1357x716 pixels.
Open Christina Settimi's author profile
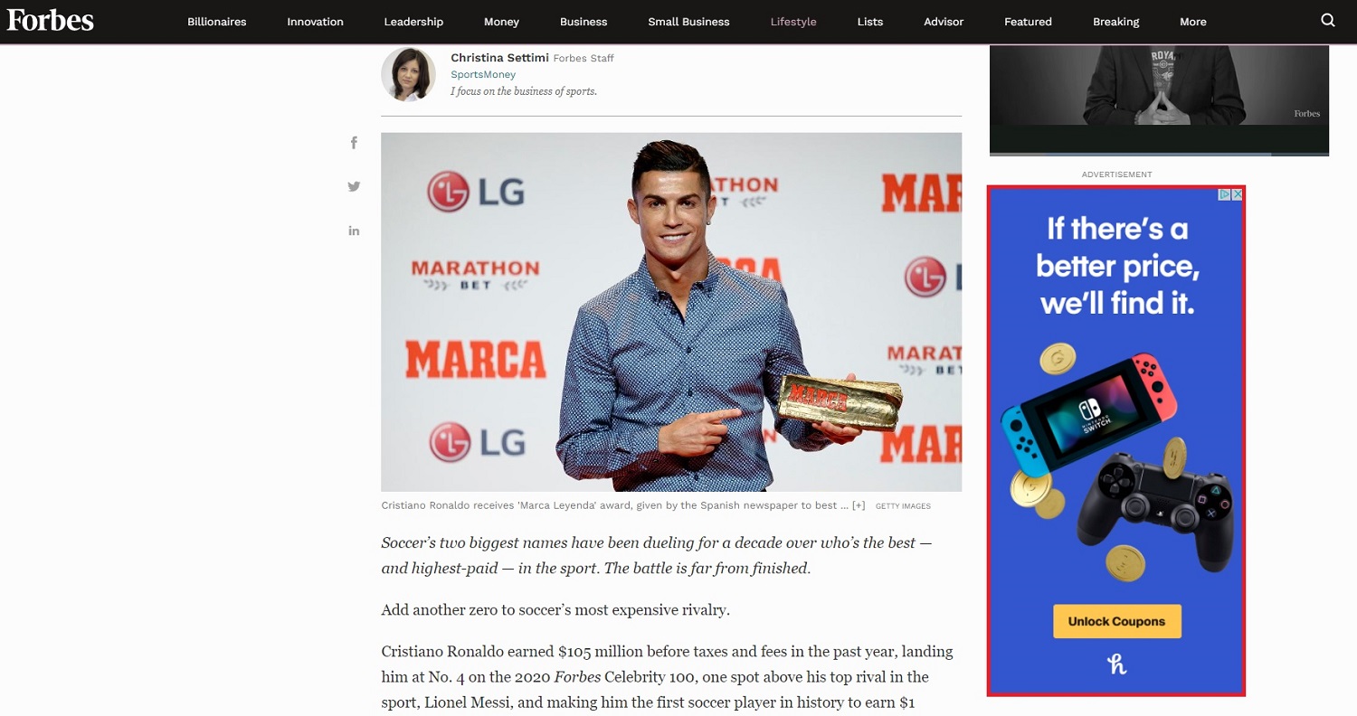point(499,57)
